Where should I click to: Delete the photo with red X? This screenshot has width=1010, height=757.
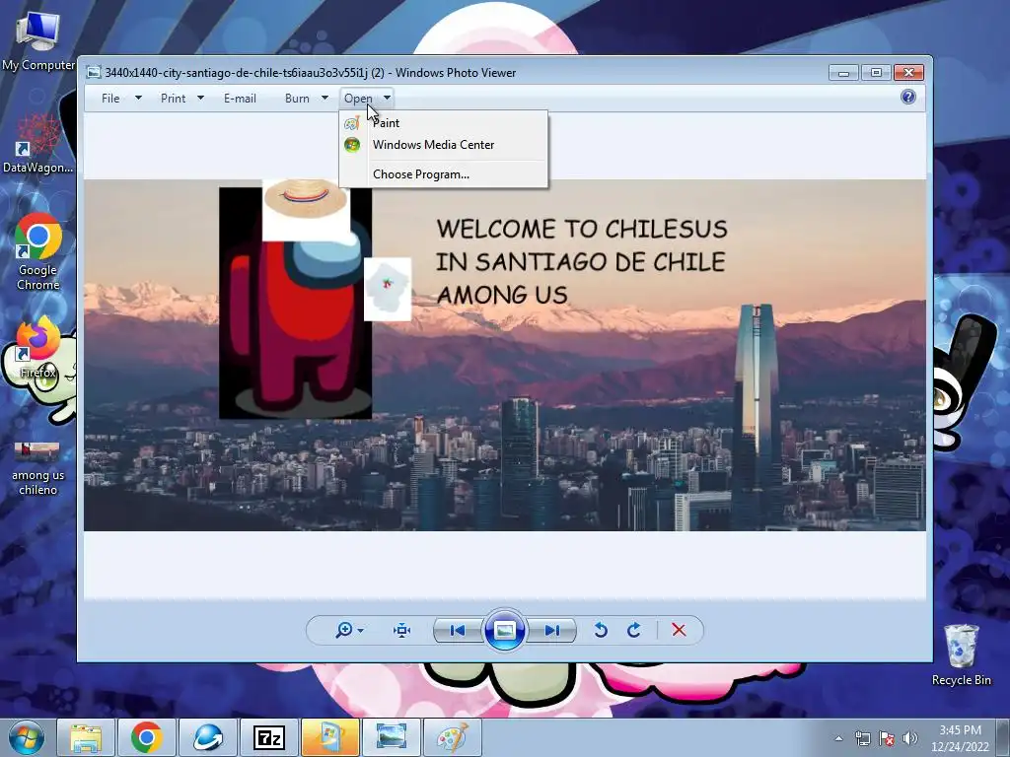679,630
